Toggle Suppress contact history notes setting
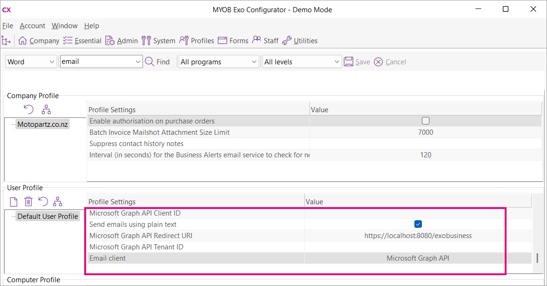Viewport: 547px width, 286px height. (x=426, y=143)
